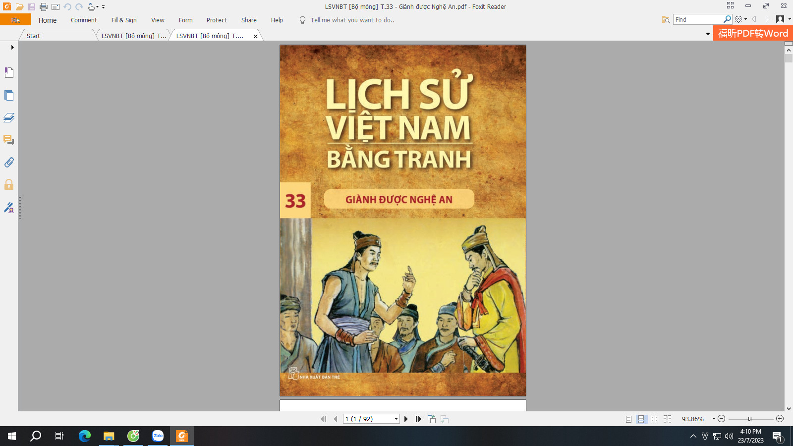The height and width of the screenshot is (446, 793).
Task: Open Microsoft Edge from the taskbar
Action: (x=85, y=436)
